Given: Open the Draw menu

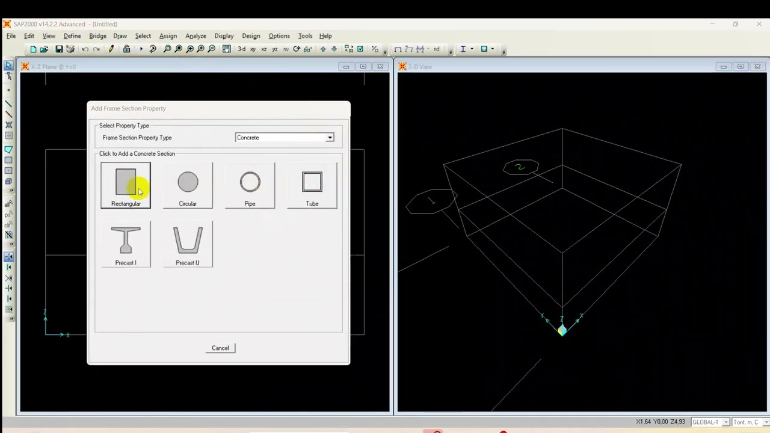Looking at the screenshot, I should [x=120, y=36].
